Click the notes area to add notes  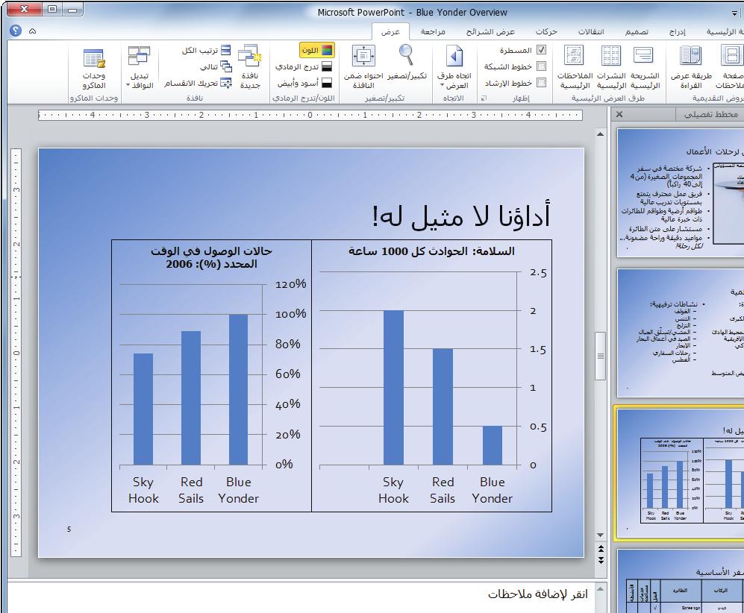(x=300, y=597)
